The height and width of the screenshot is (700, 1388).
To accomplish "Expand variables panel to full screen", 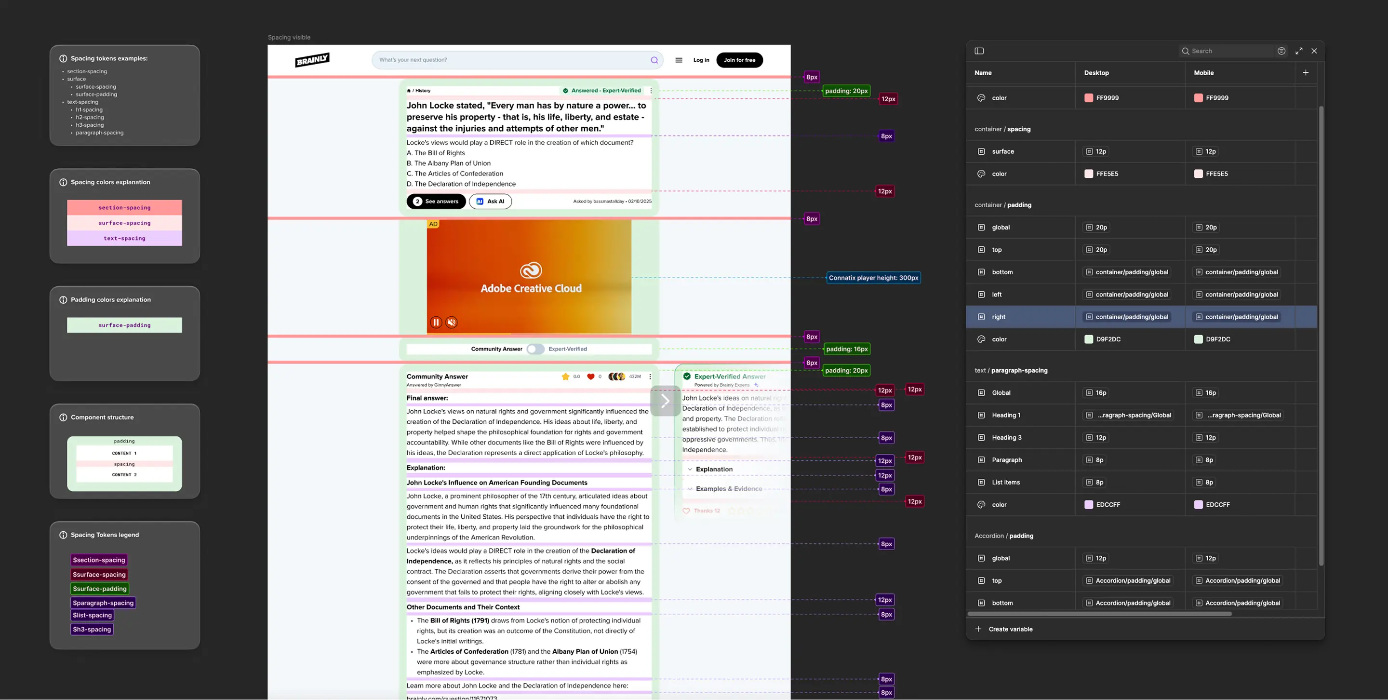I will coord(1299,51).
